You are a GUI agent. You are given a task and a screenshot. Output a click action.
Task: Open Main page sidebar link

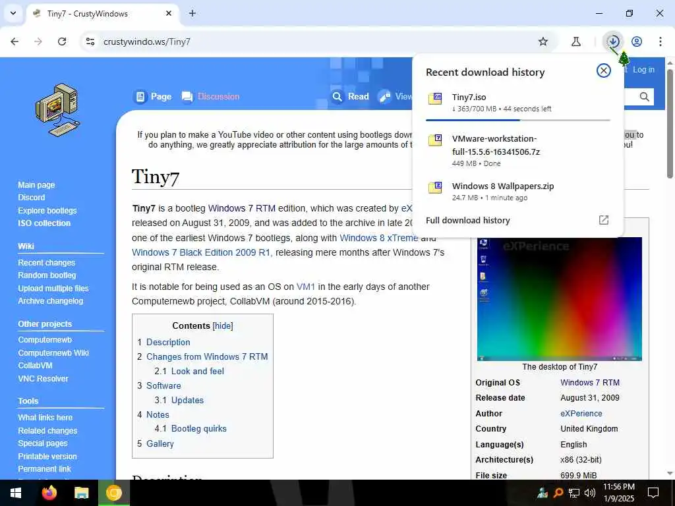click(37, 185)
